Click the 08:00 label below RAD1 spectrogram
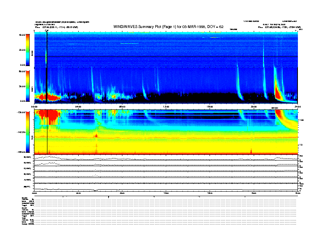The height and width of the screenshot is (248, 321). pyautogui.click(x=122, y=107)
